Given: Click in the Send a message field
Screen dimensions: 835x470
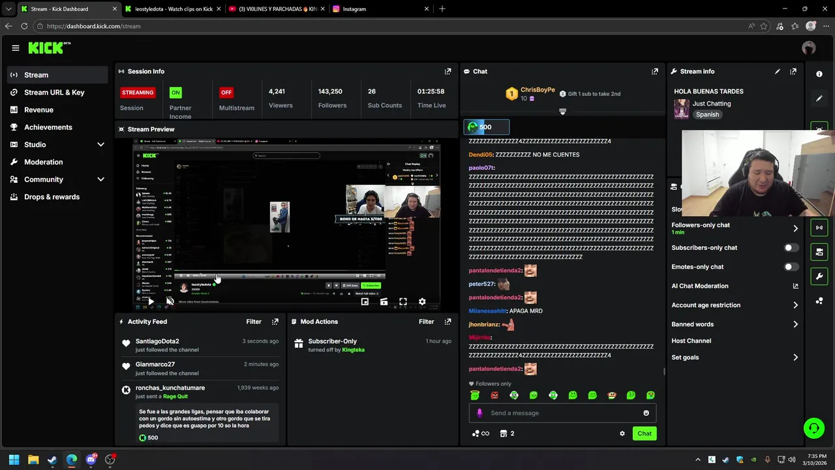Looking at the screenshot, I should coord(562,413).
